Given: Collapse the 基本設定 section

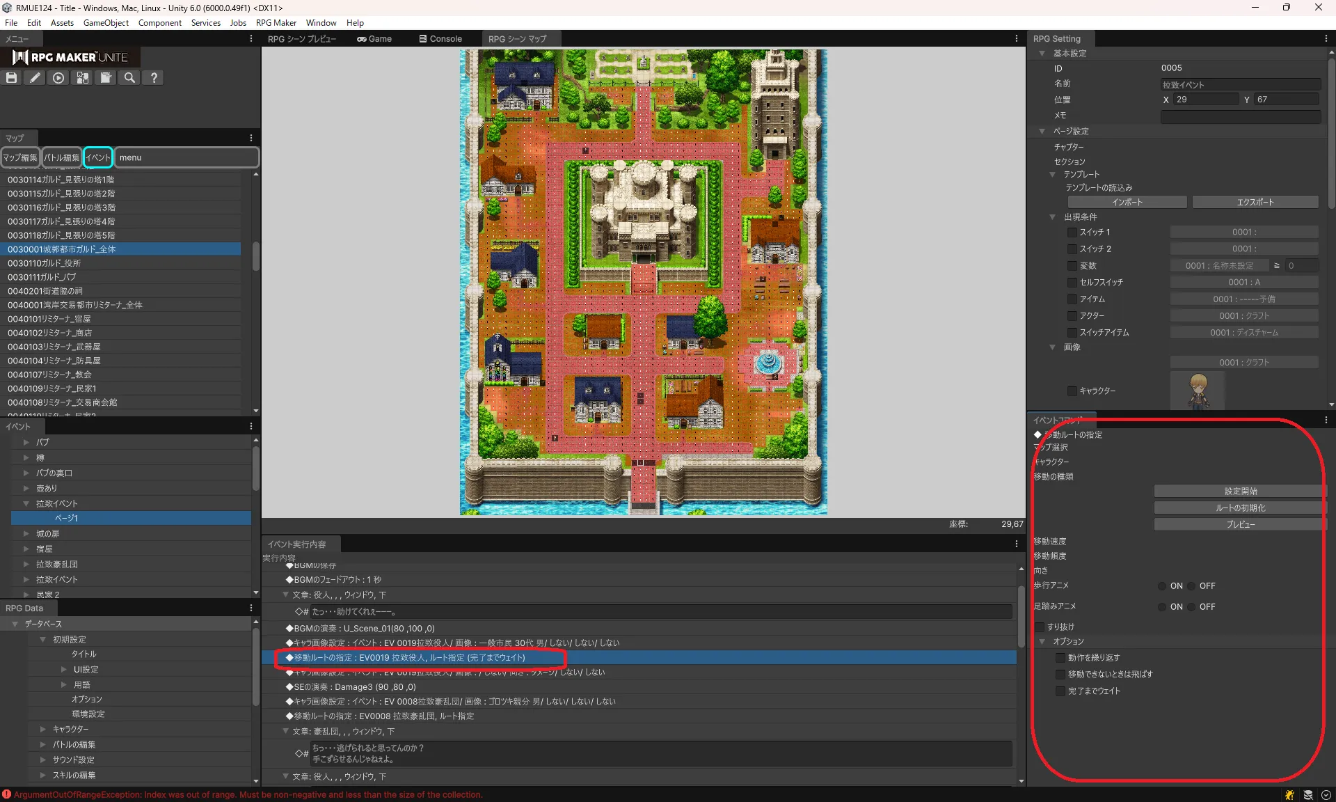Looking at the screenshot, I should 1042,54.
